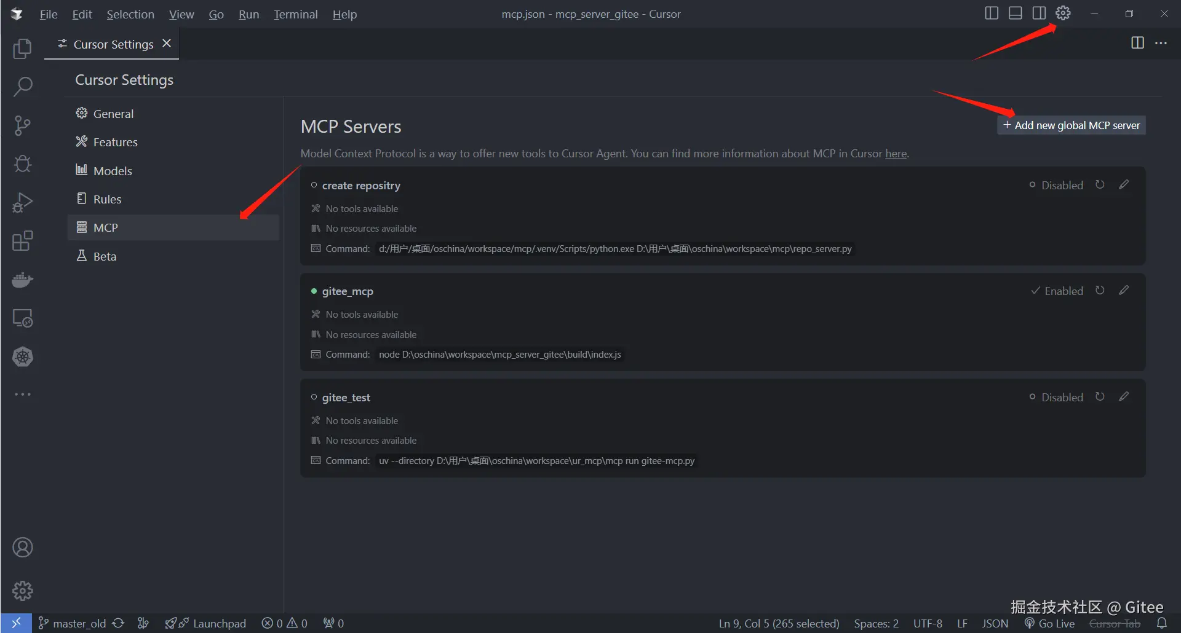Open the Help menu
The width and height of the screenshot is (1181, 633).
[x=344, y=14]
